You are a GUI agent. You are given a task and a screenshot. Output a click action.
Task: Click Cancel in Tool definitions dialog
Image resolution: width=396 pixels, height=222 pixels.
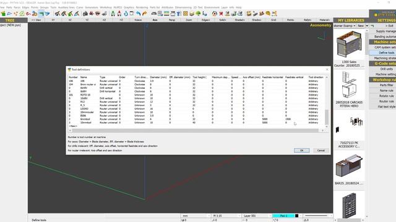(321, 150)
